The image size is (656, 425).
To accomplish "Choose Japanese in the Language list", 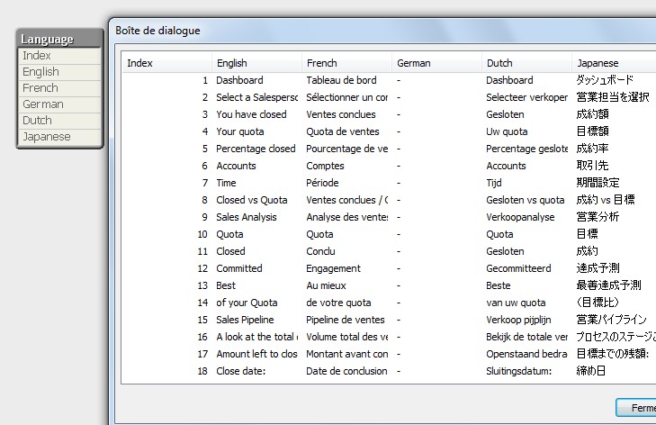I will pos(59,137).
